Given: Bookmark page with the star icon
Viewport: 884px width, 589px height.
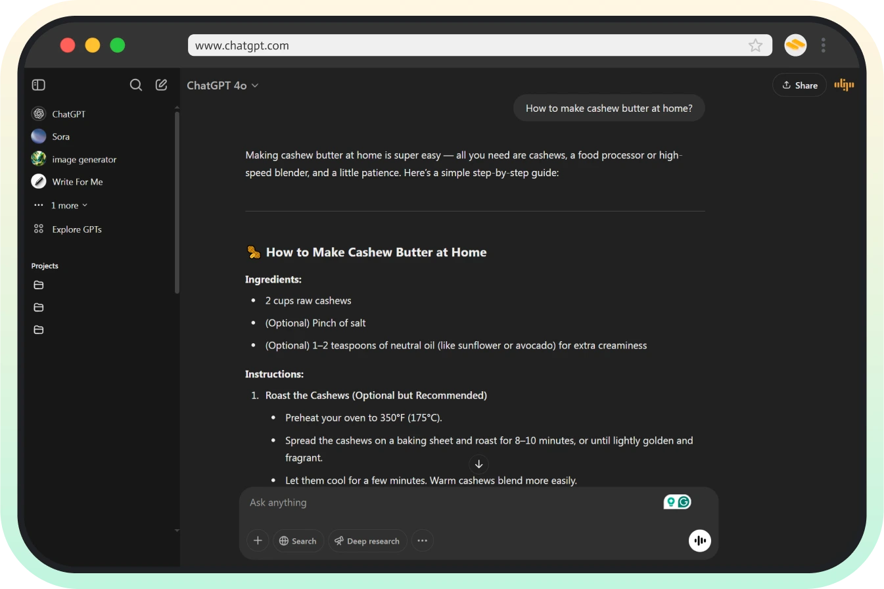Looking at the screenshot, I should click(x=755, y=45).
